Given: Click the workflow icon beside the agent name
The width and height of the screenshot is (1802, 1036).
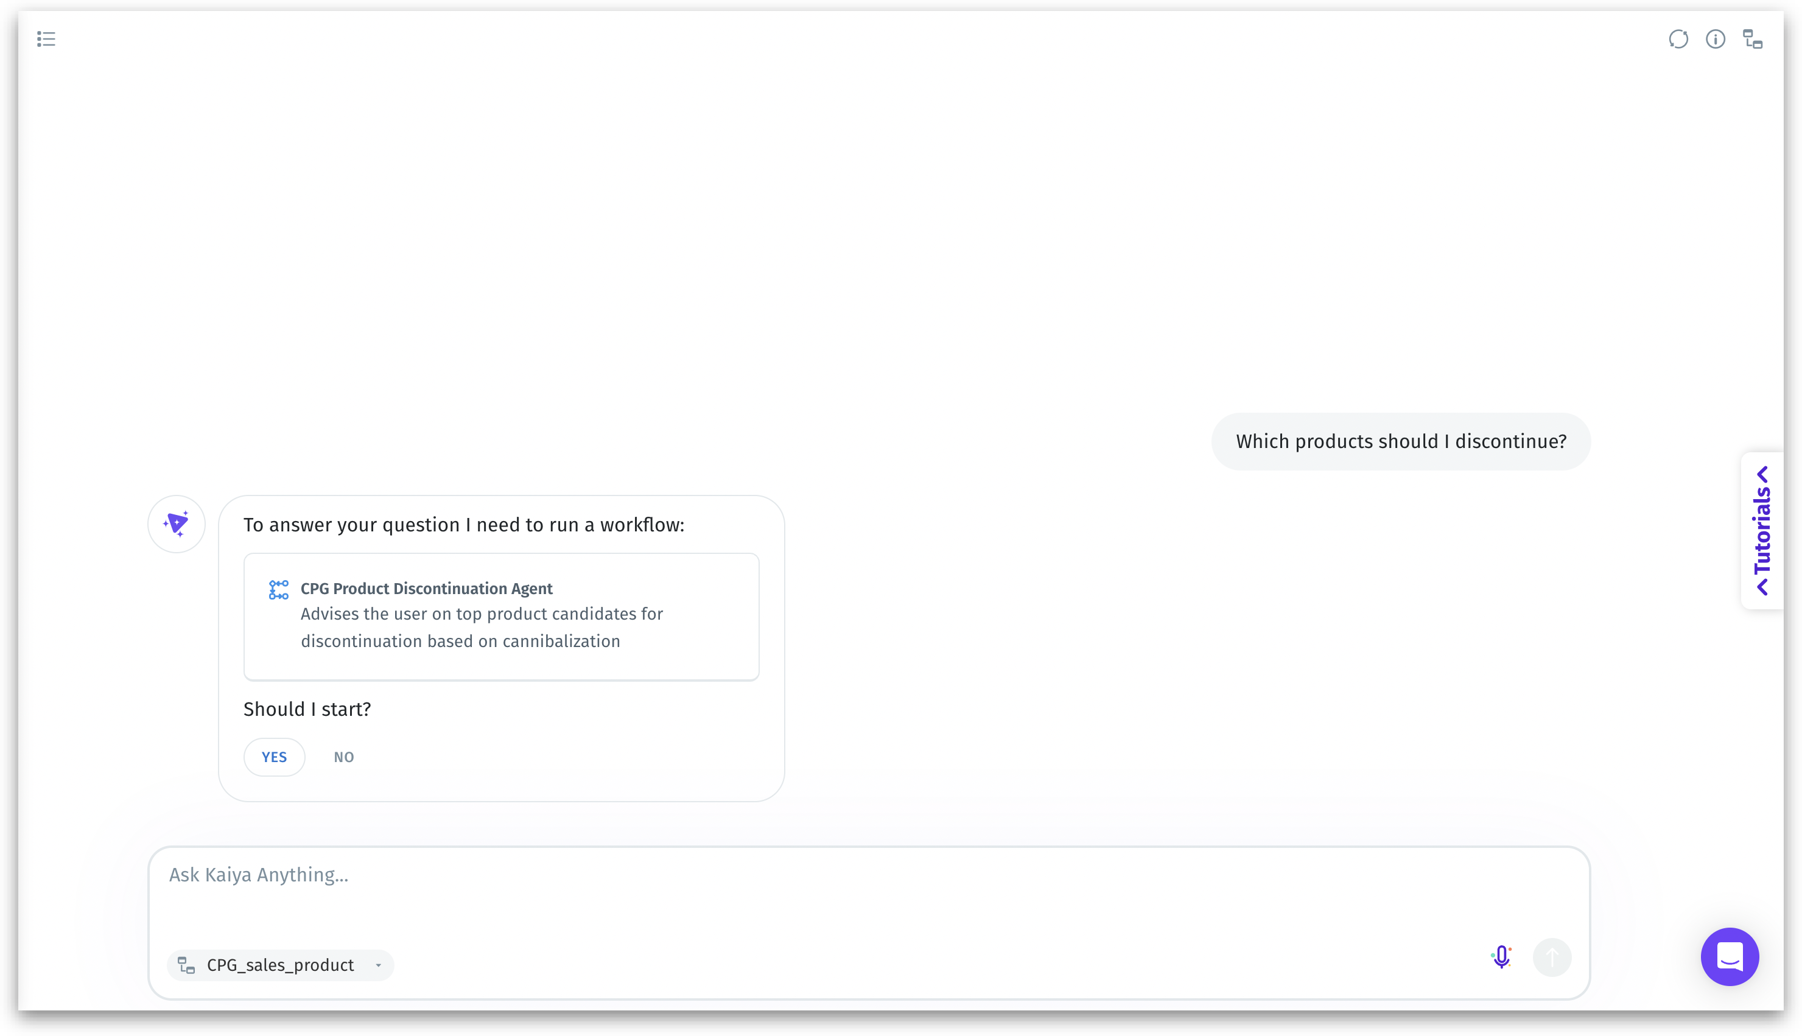Looking at the screenshot, I should point(278,589).
